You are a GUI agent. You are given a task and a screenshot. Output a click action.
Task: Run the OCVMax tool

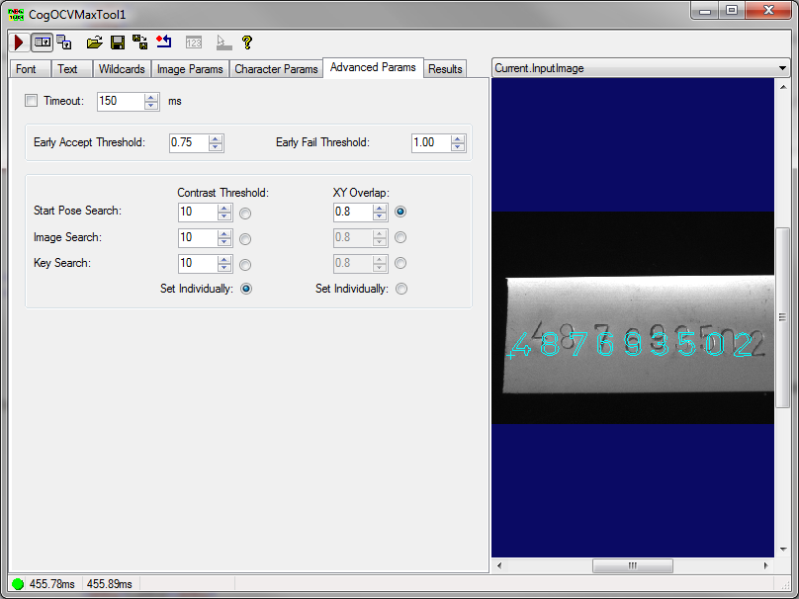pos(17,43)
